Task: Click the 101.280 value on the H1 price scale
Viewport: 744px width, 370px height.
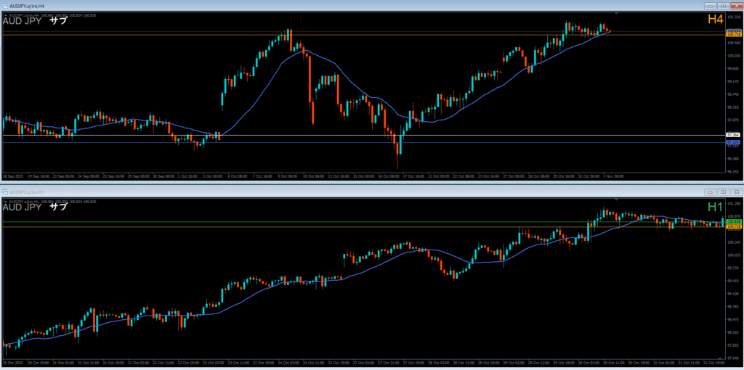Action: (734, 204)
